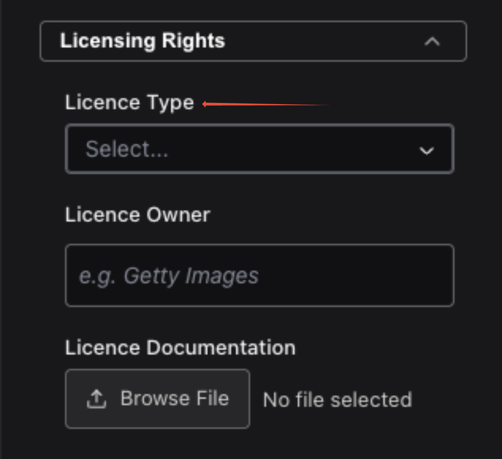Click the up-caret icon in the section header

pos(432,42)
